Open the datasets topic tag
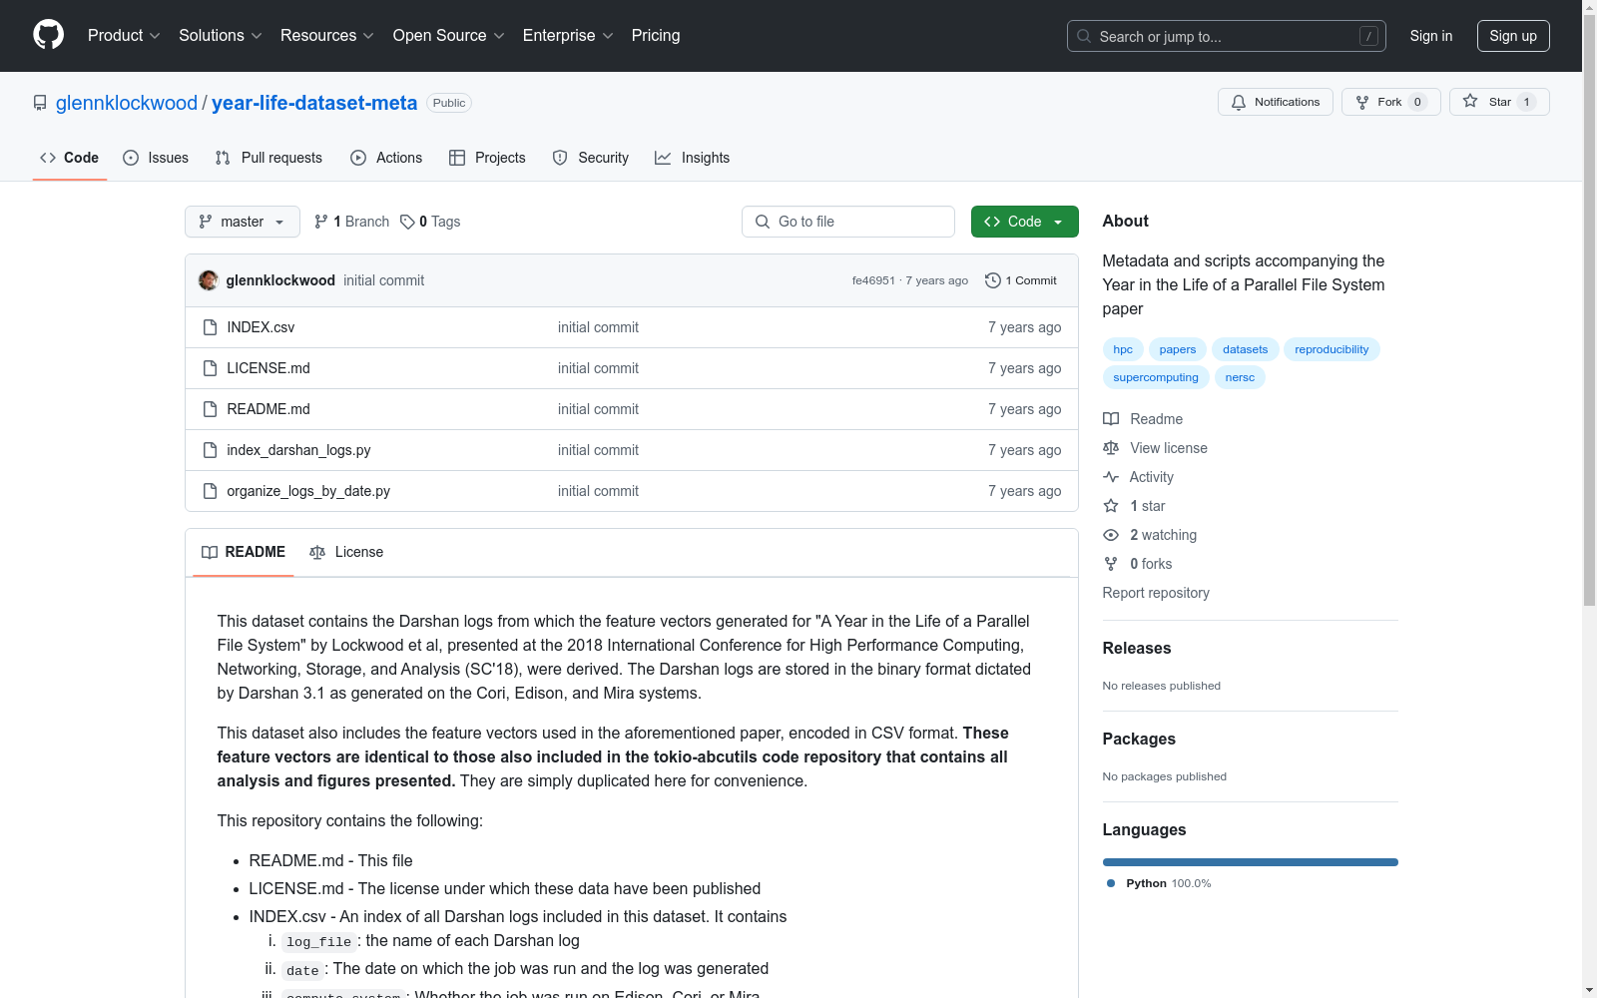The height and width of the screenshot is (998, 1597). pos(1246,349)
